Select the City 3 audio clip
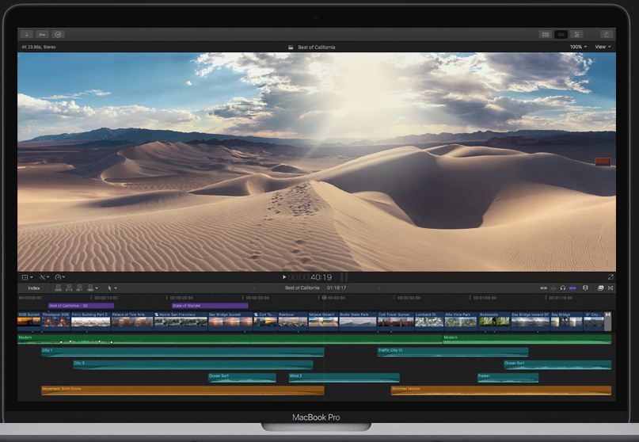 tap(193, 364)
